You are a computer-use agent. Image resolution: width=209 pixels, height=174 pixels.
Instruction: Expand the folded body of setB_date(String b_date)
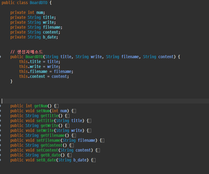pyautogui.click(x=94, y=160)
